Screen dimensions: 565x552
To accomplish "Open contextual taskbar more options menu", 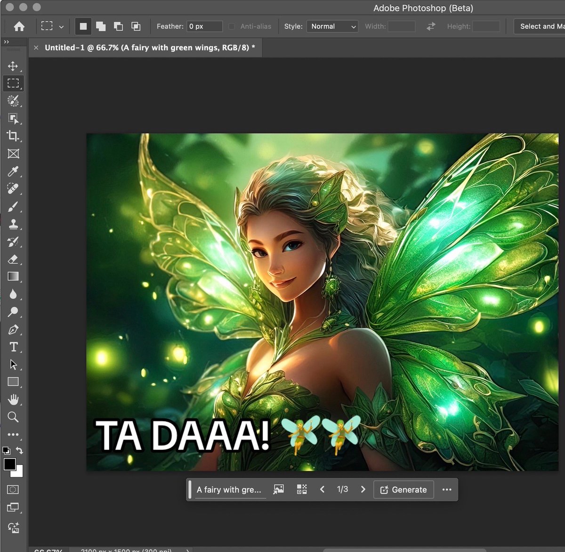I will (447, 489).
